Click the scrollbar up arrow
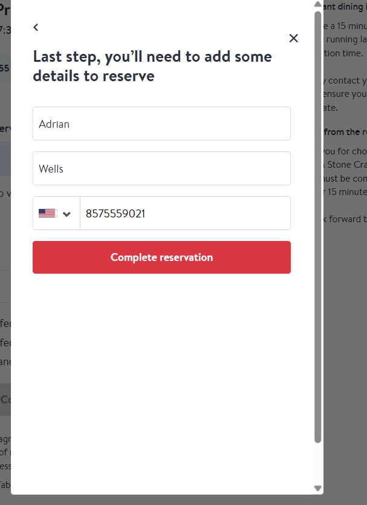Viewport: 367px width, 505px height. click(x=318, y=4)
